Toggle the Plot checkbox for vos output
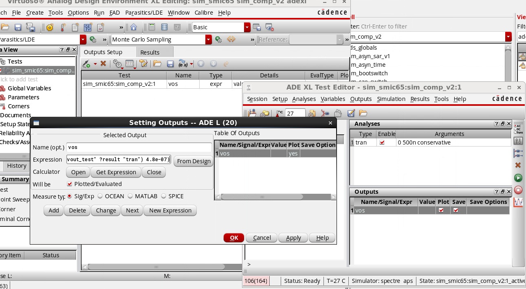This screenshot has height=289, width=526. pos(441,210)
